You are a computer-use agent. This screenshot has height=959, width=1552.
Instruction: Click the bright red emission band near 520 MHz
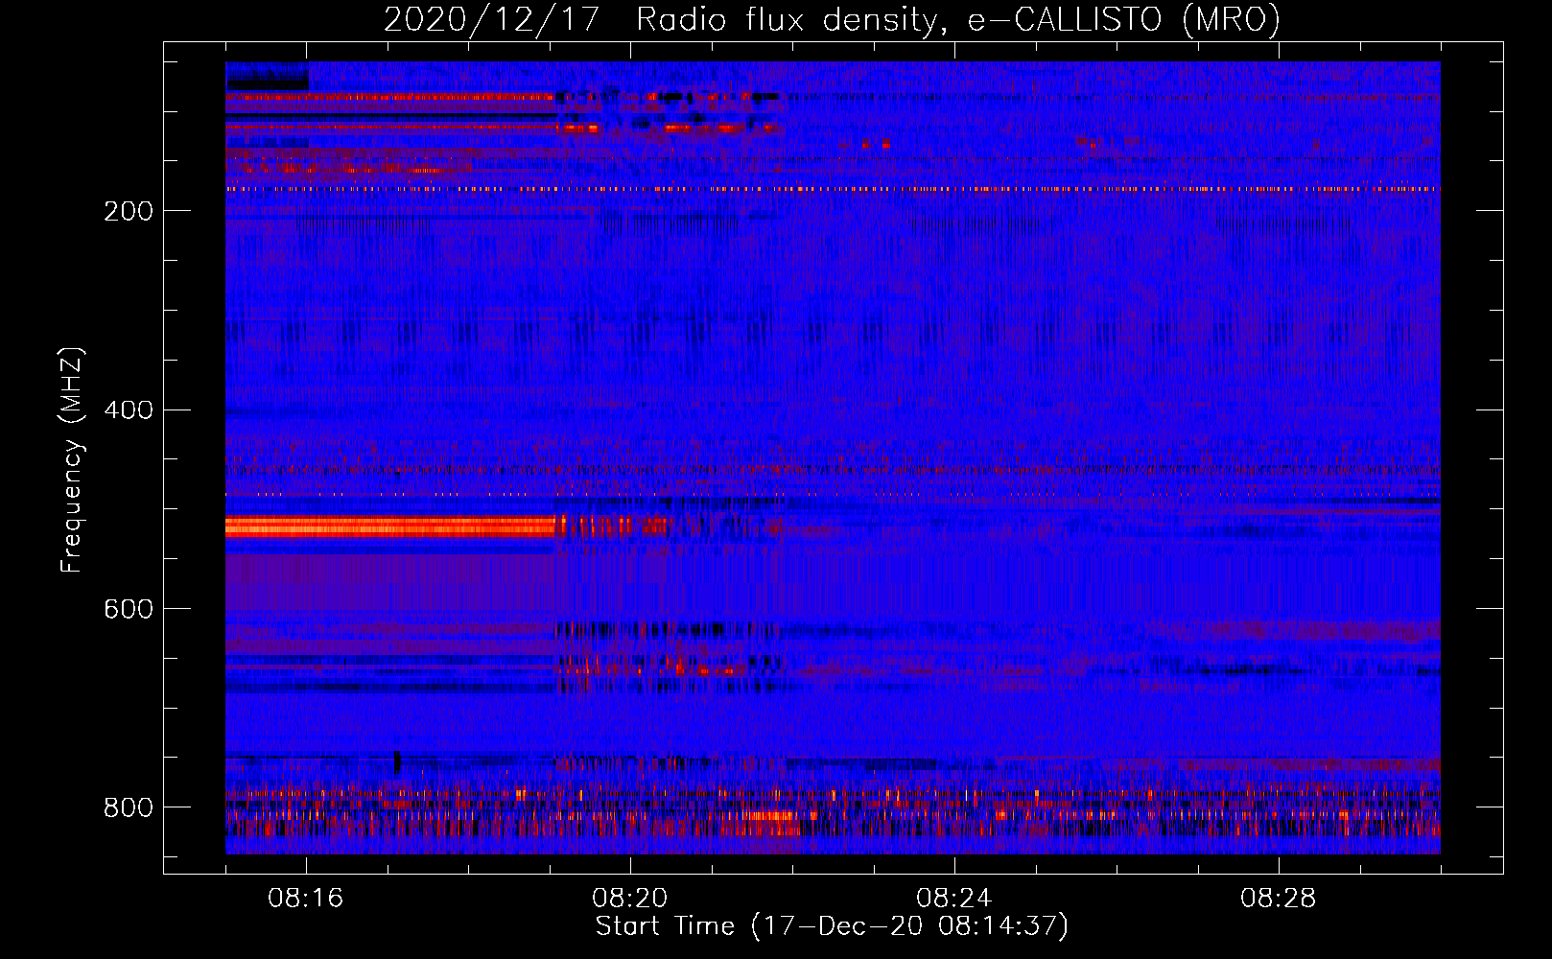coord(390,526)
